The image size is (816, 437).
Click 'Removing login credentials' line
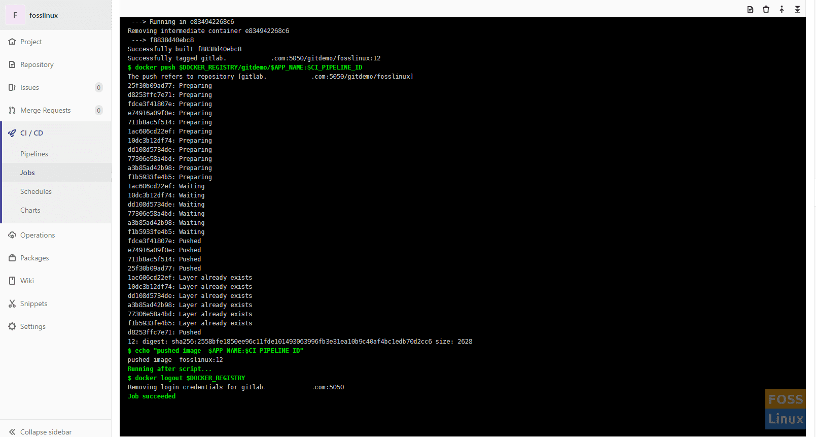(236, 387)
